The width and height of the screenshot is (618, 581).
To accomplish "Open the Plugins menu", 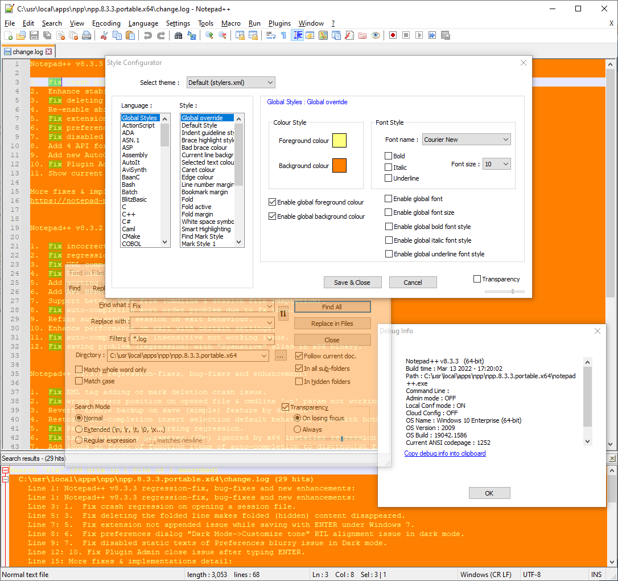I will [x=279, y=23].
